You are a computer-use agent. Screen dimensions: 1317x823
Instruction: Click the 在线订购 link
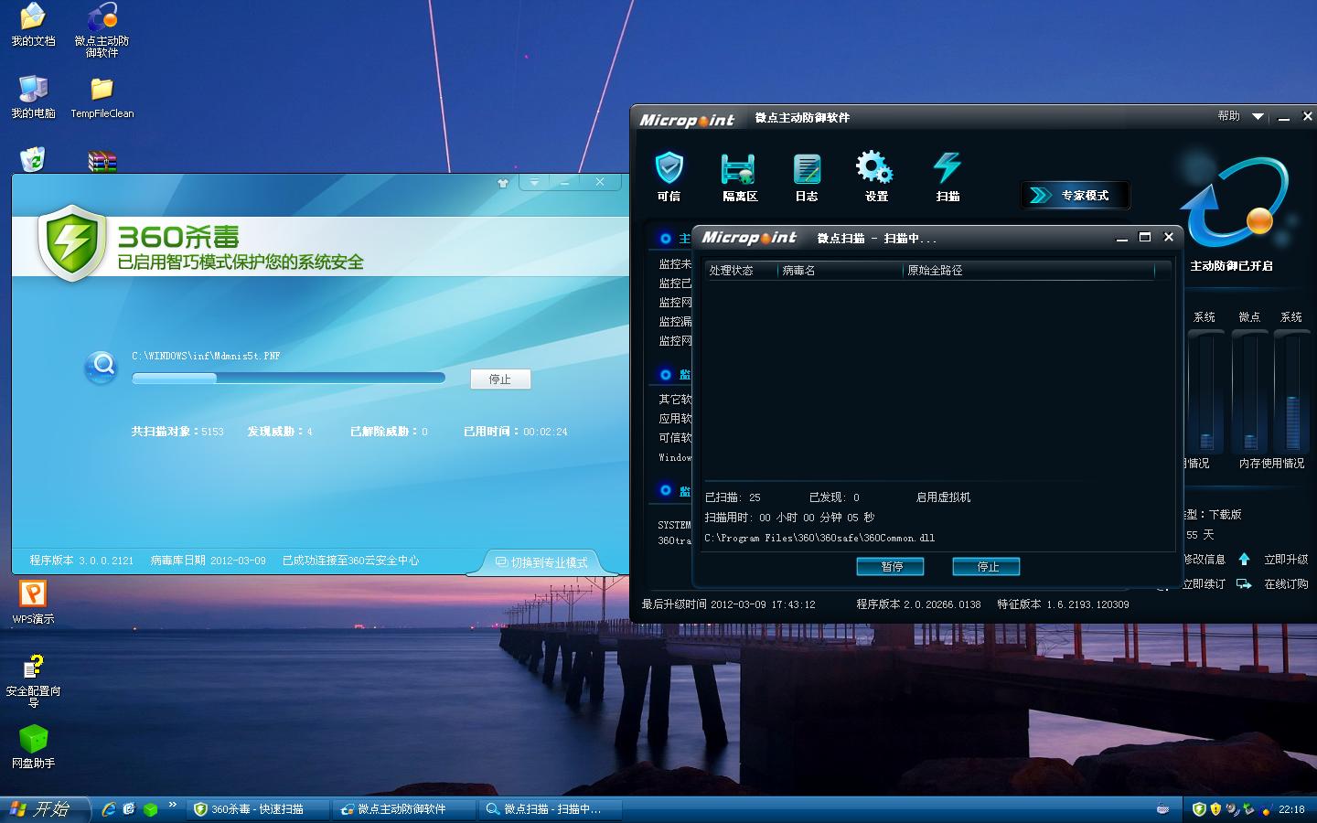[x=1286, y=584]
